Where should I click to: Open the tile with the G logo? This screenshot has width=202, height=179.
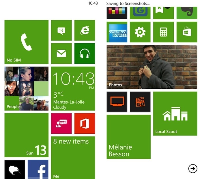coord(140,13)
